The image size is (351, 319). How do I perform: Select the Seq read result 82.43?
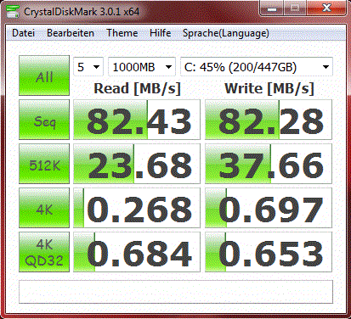tap(137, 120)
